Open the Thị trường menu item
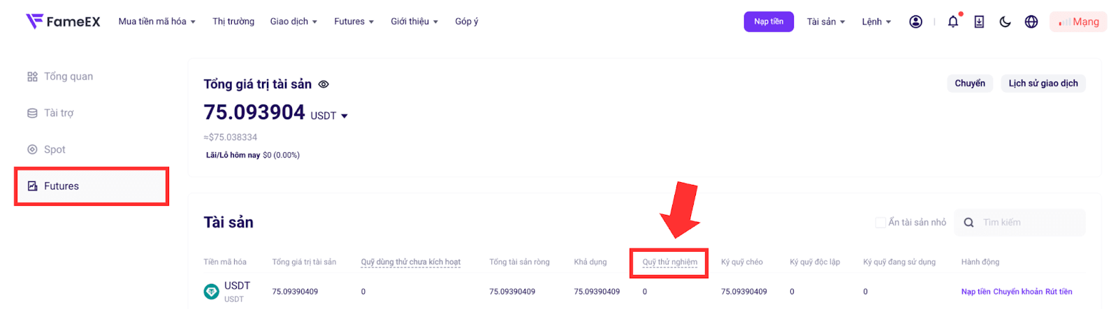Screen dimensions: 1118x309 [x=233, y=22]
